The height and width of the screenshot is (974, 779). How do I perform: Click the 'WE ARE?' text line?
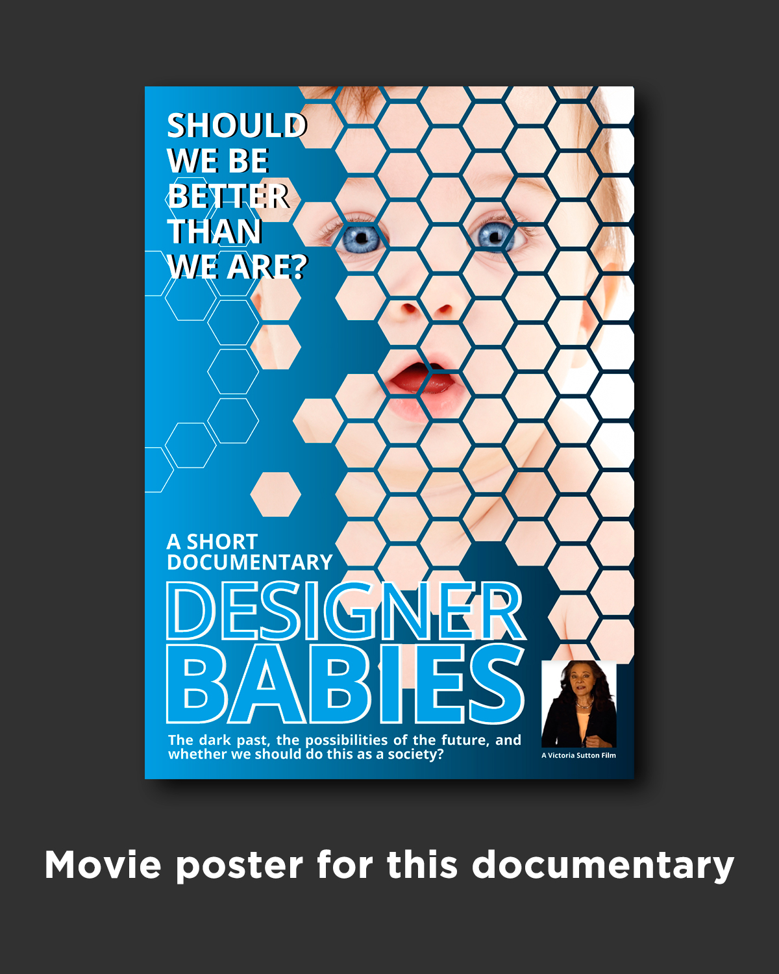[x=236, y=266]
